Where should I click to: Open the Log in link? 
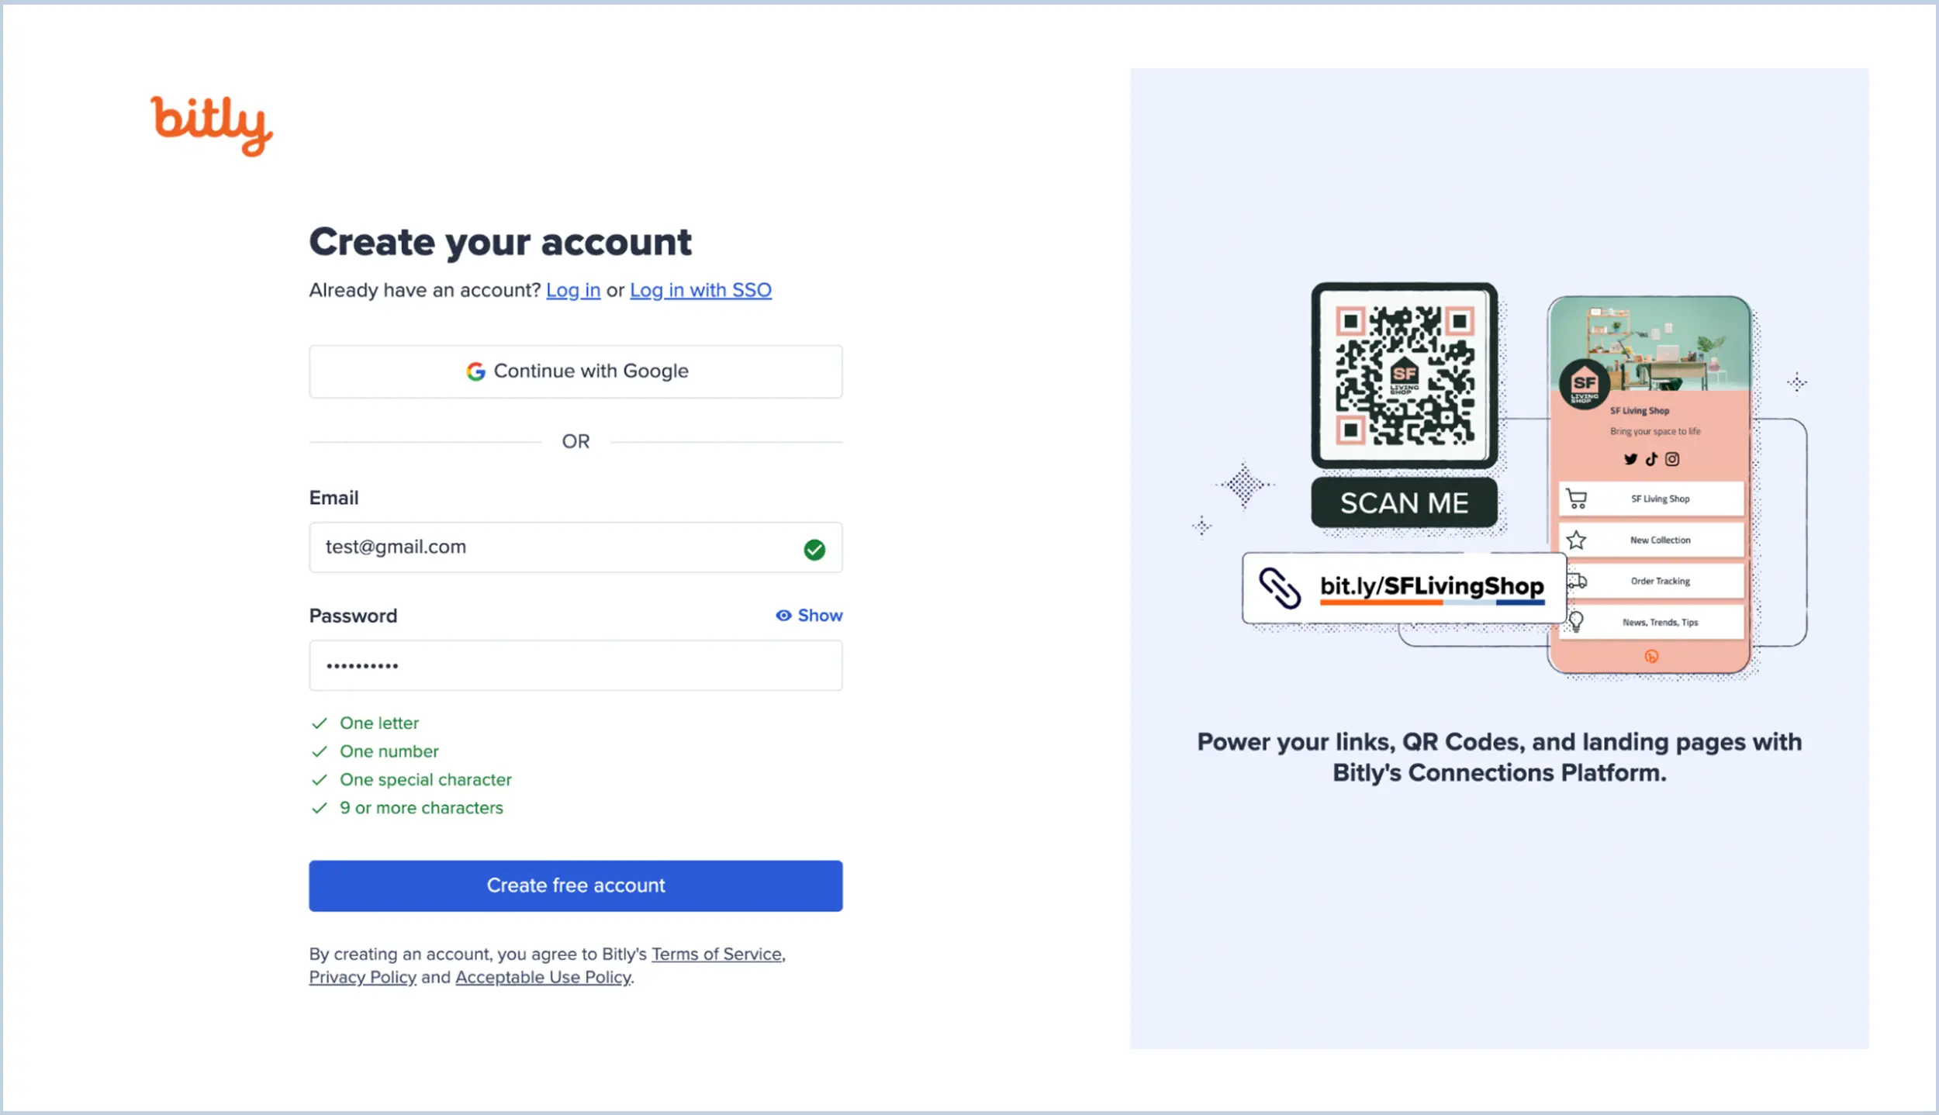(x=573, y=290)
